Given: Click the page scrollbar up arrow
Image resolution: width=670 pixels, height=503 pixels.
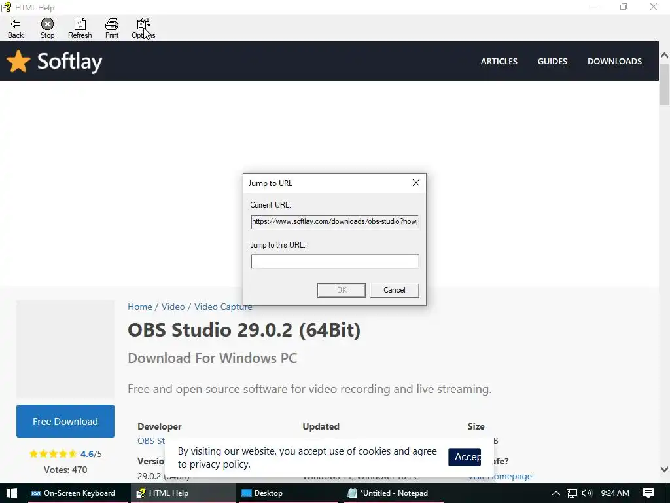Looking at the screenshot, I should 664,56.
